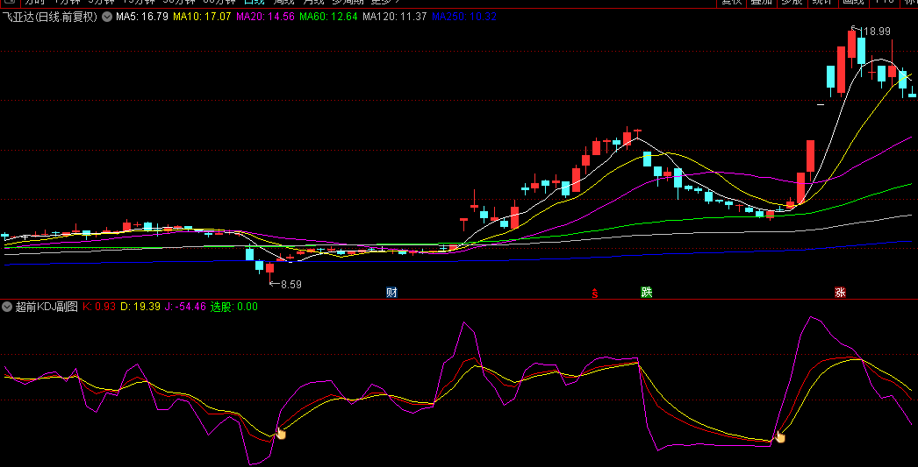Click the red K: 0.93 value
The image size is (918, 467).
[99, 307]
